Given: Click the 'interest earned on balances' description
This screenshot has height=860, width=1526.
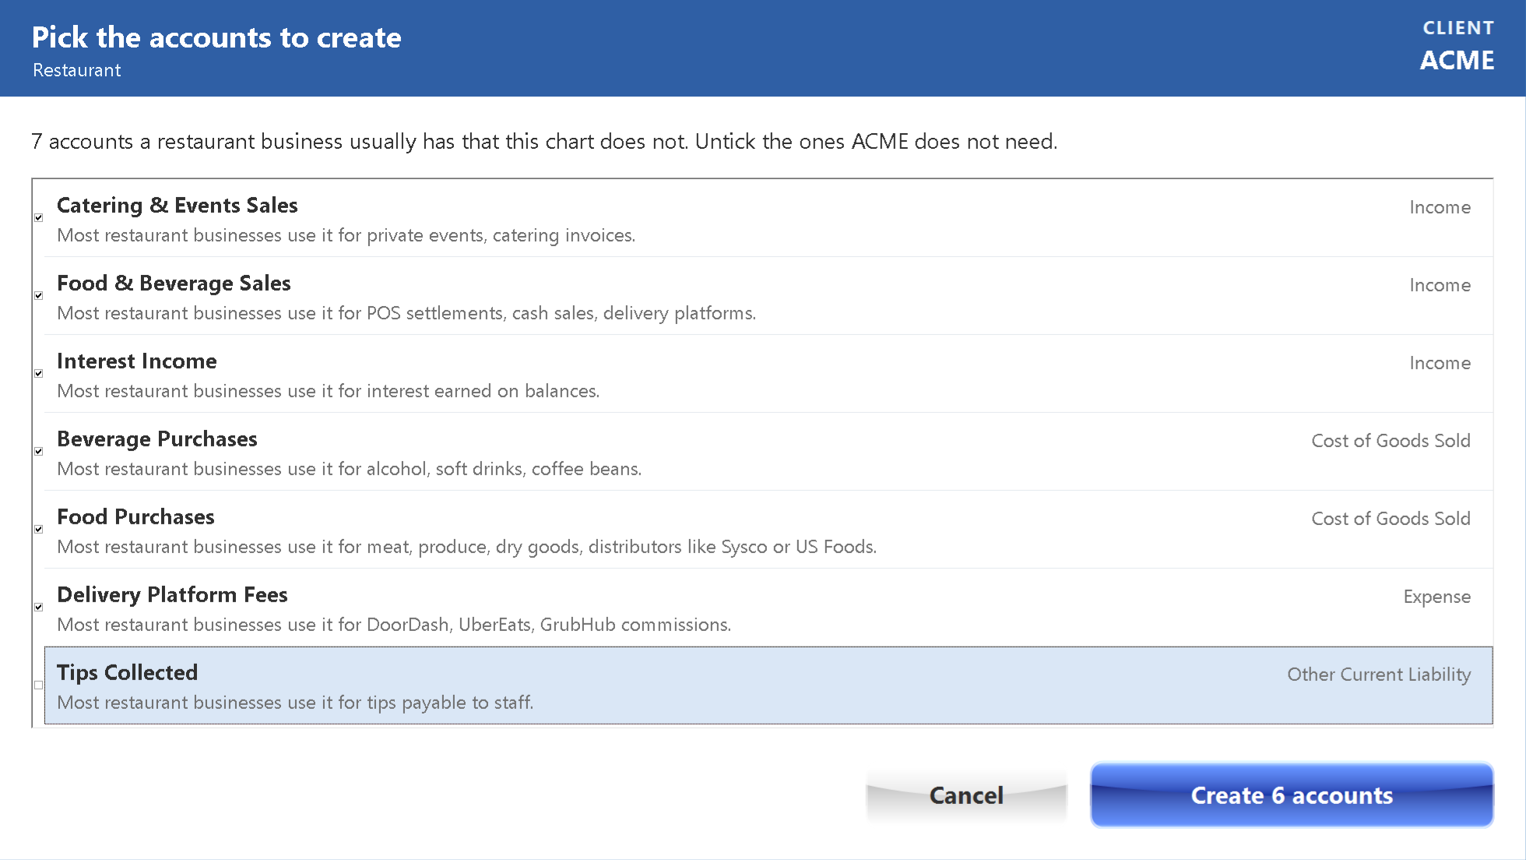Looking at the screenshot, I should pos(328,391).
